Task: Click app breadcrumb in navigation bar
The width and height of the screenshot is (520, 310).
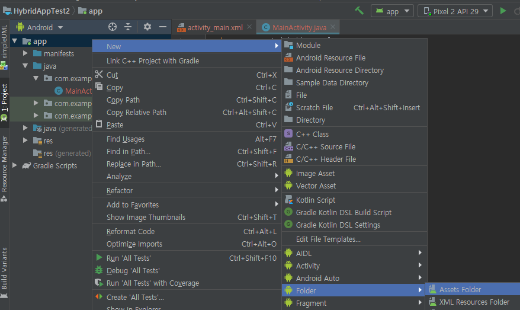Action: pos(90,11)
